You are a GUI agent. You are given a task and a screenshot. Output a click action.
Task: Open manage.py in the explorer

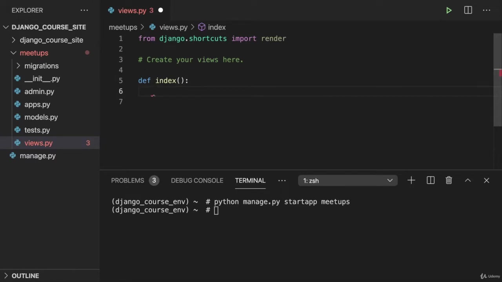38,156
